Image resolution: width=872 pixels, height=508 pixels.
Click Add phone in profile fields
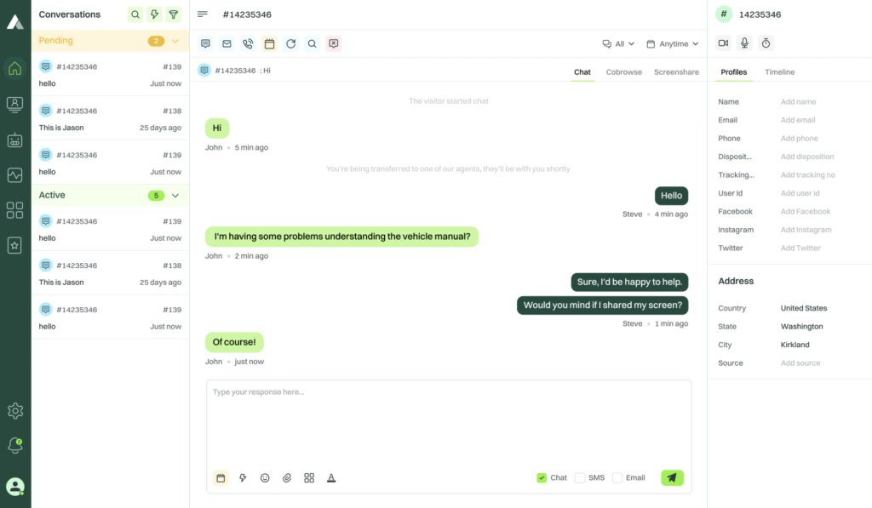point(799,139)
